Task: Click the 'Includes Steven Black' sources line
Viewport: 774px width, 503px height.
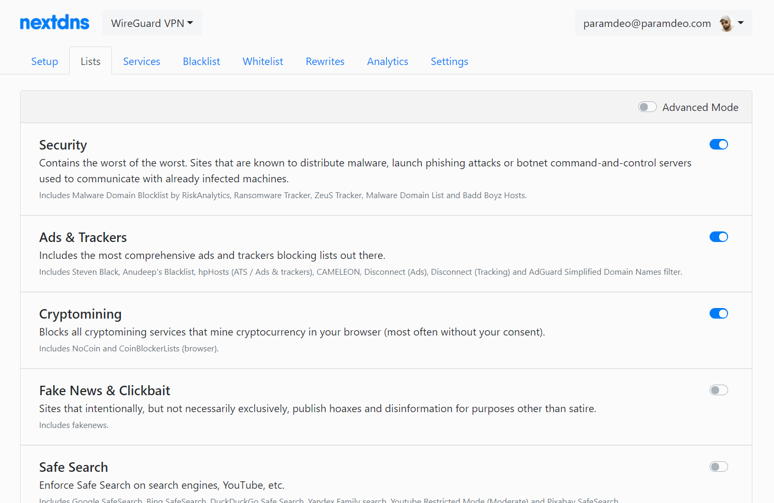Action: tap(361, 272)
